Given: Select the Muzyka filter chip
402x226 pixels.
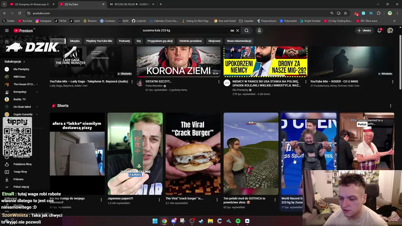Looking at the screenshot, I should pyautogui.click(x=75, y=41).
